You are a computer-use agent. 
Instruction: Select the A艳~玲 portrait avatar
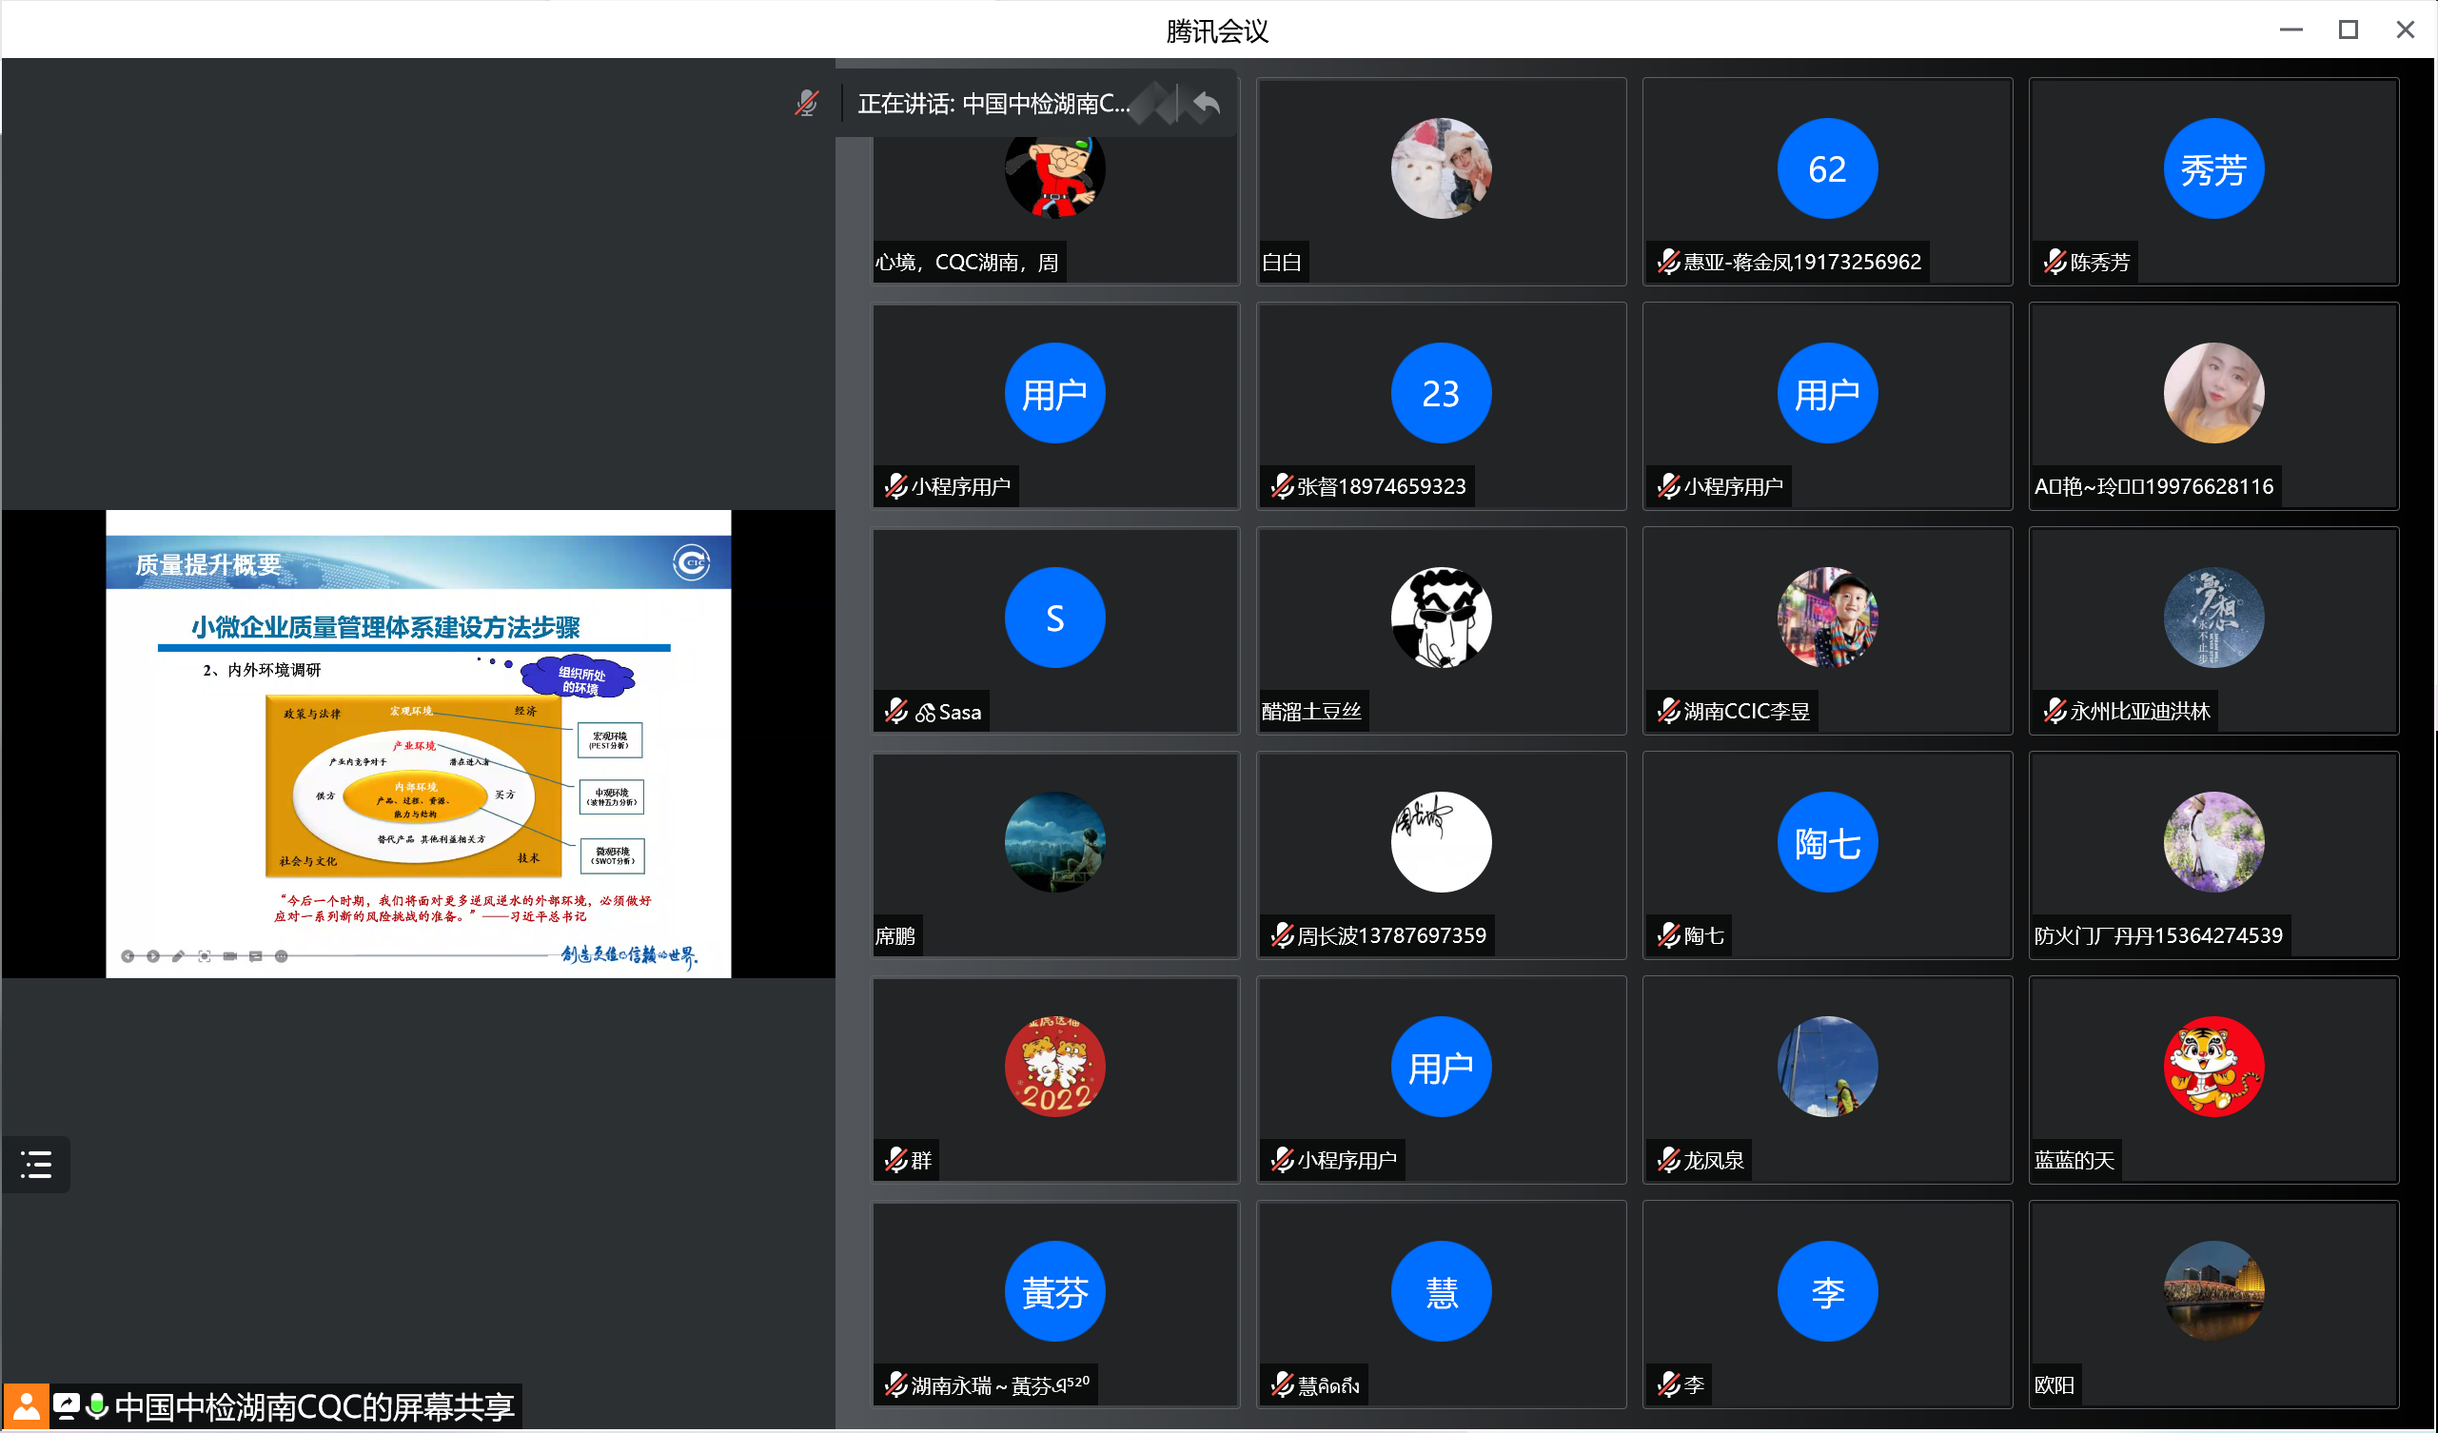[2213, 393]
